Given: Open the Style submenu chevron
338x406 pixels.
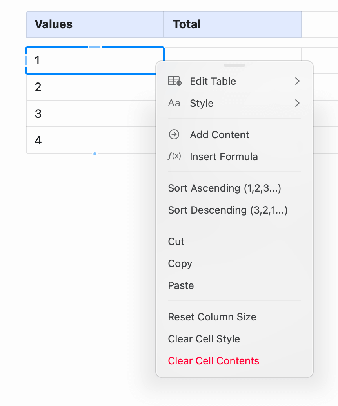Looking at the screenshot, I should click(297, 103).
